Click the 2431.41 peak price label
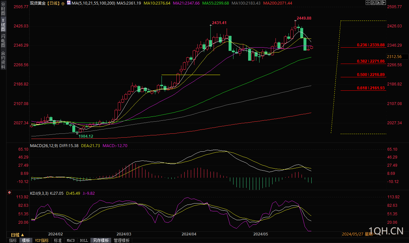The width and height of the screenshot is (409, 243). coord(219,23)
